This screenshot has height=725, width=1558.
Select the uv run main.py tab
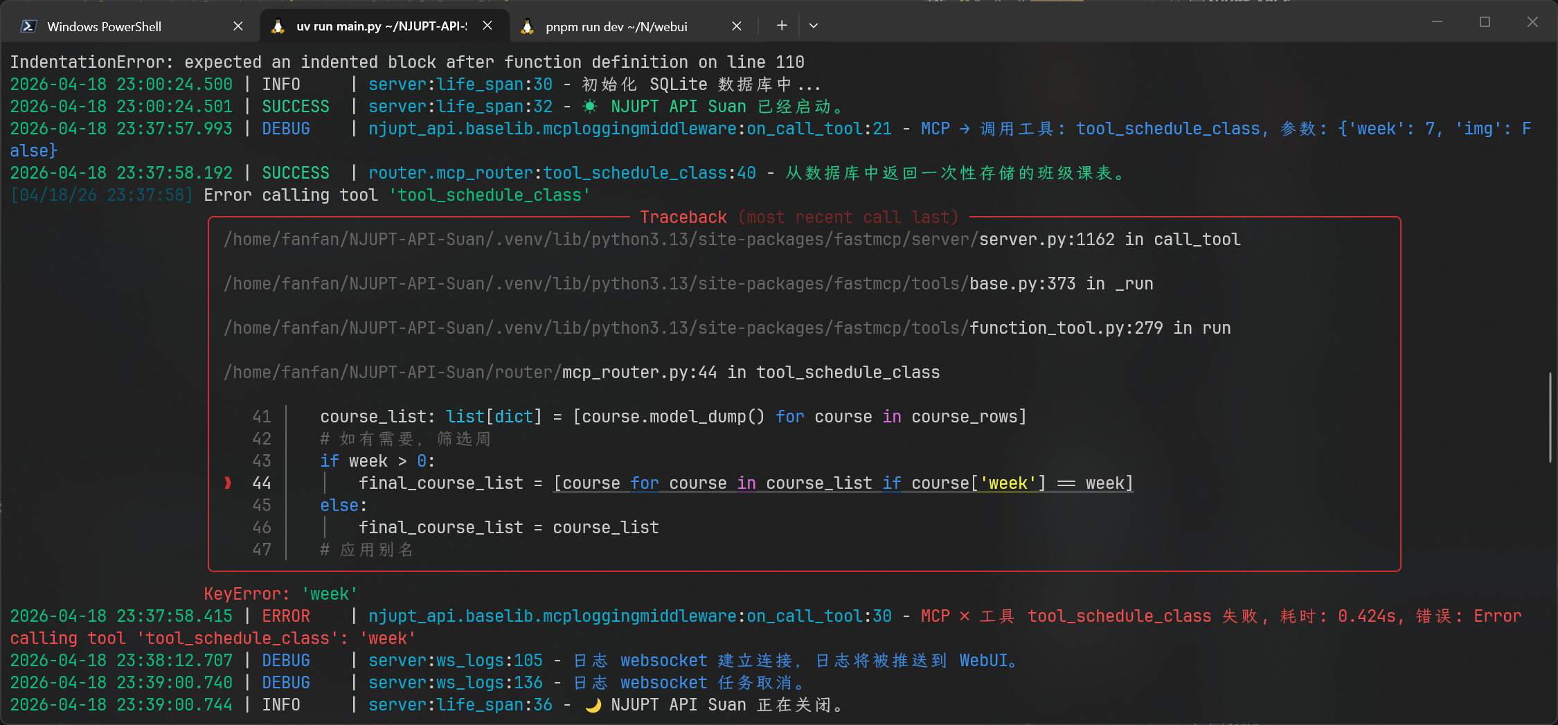point(381,26)
